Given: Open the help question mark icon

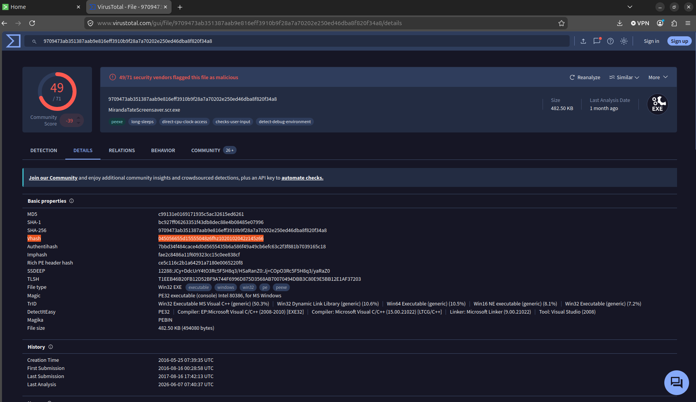Looking at the screenshot, I should click(x=610, y=41).
